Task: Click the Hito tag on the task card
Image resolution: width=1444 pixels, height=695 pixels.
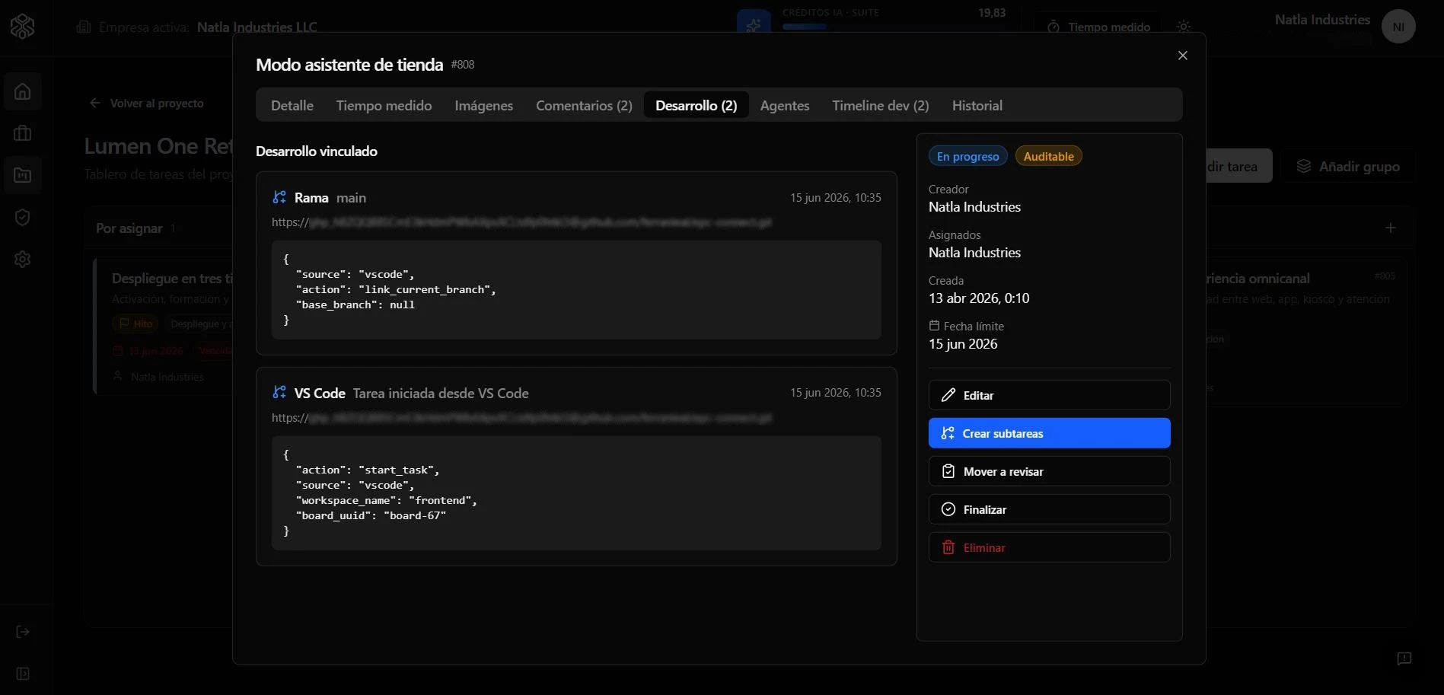Action: (135, 324)
